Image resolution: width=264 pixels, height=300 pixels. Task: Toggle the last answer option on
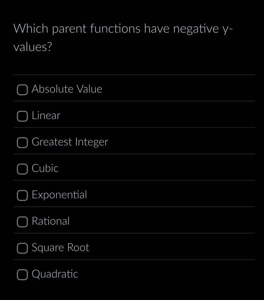(22, 274)
